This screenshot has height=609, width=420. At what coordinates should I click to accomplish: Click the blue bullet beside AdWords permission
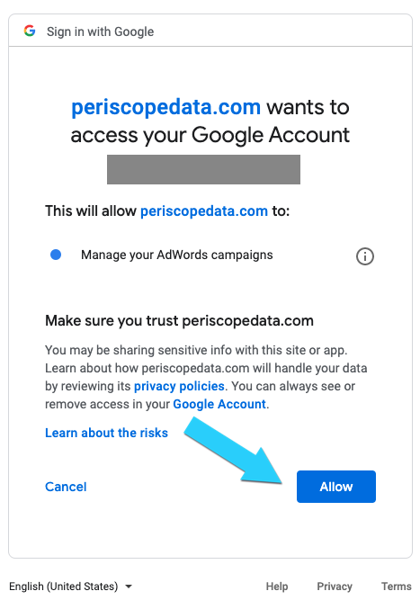point(56,255)
